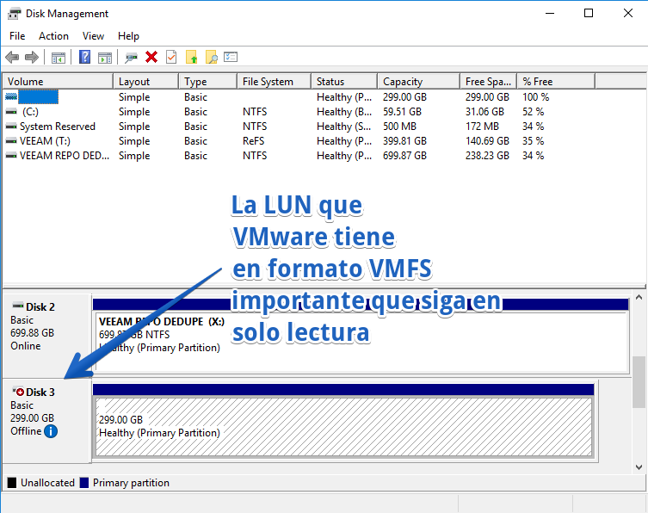Click the Forward arrow toolbar icon

point(31,57)
